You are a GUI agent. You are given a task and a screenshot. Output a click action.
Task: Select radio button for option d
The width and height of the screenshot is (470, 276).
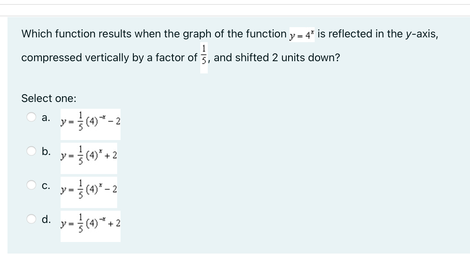pyautogui.click(x=31, y=219)
